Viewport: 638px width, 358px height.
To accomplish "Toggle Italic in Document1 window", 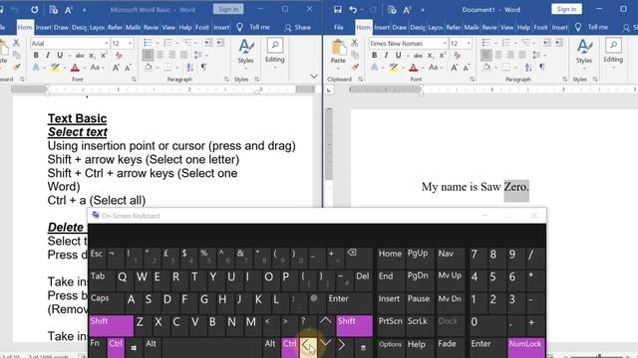I will pyautogui.click(x=386, y=56).
